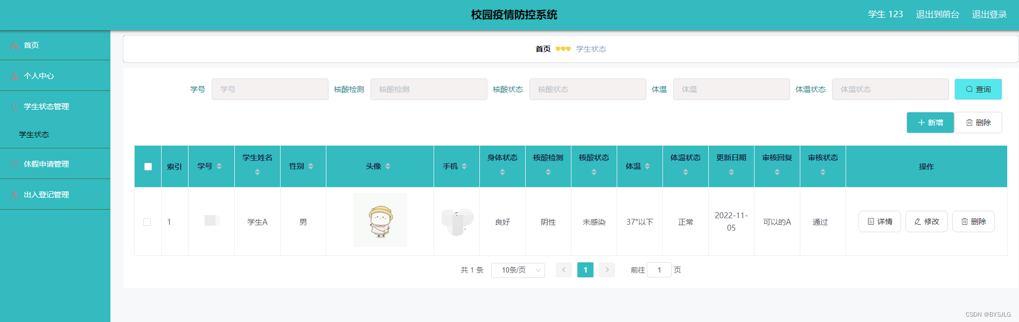Image resolution: width=1019 pixels, height=322 pixels.
Task: Click the person icon beside 个人中心
Action: click(x=15, y=76)
